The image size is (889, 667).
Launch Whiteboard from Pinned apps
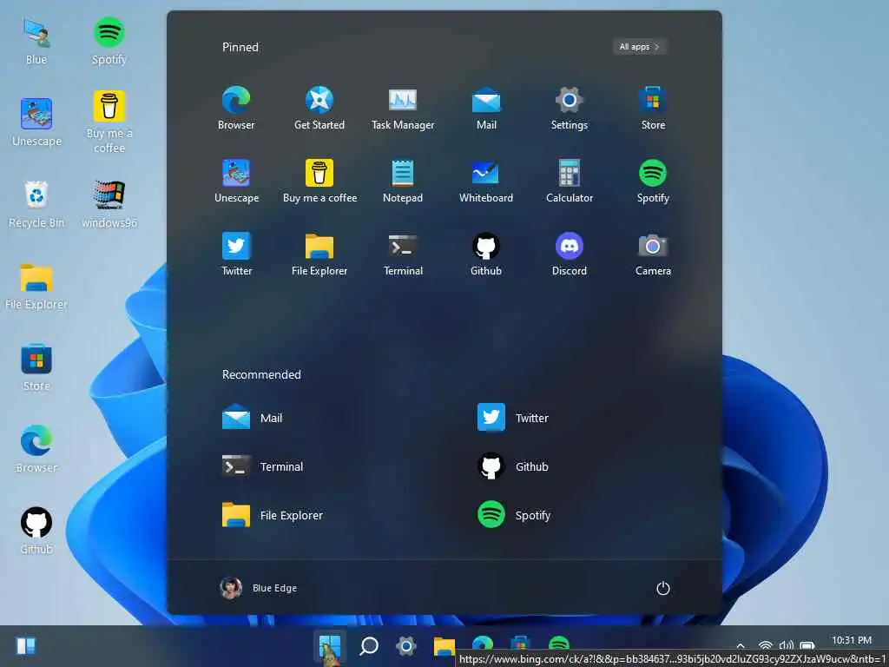[486, 181]
